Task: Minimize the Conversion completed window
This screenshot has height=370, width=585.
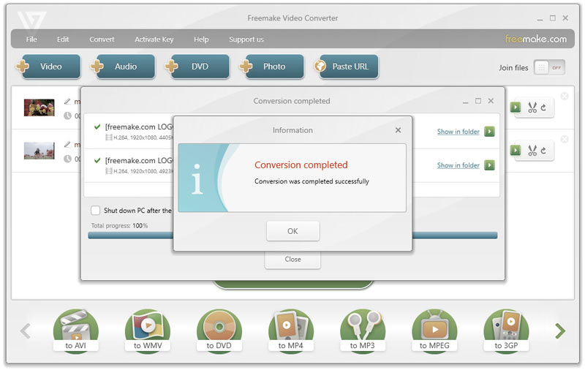Action: click(x=465, y=102)
